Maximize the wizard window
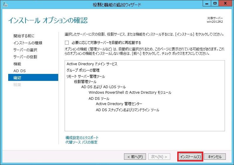 point(215,3)
